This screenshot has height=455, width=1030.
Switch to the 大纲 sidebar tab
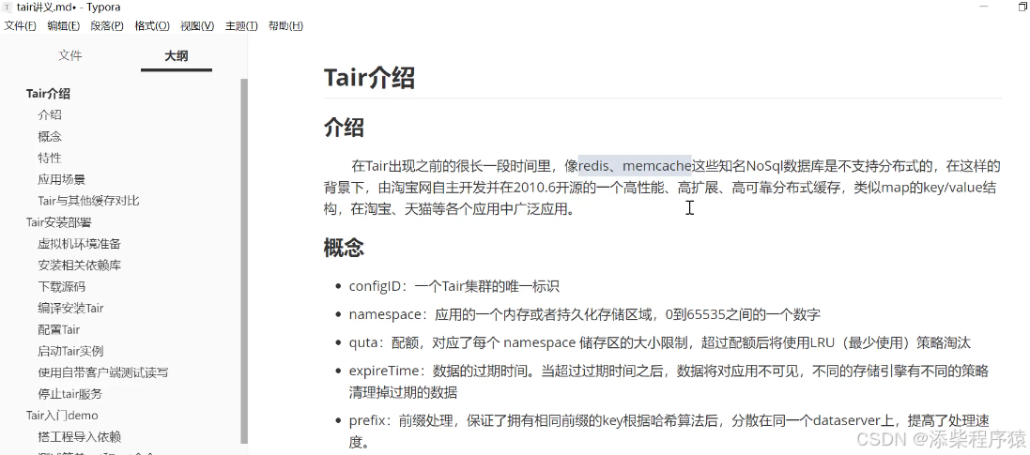(x=176, y=55)
